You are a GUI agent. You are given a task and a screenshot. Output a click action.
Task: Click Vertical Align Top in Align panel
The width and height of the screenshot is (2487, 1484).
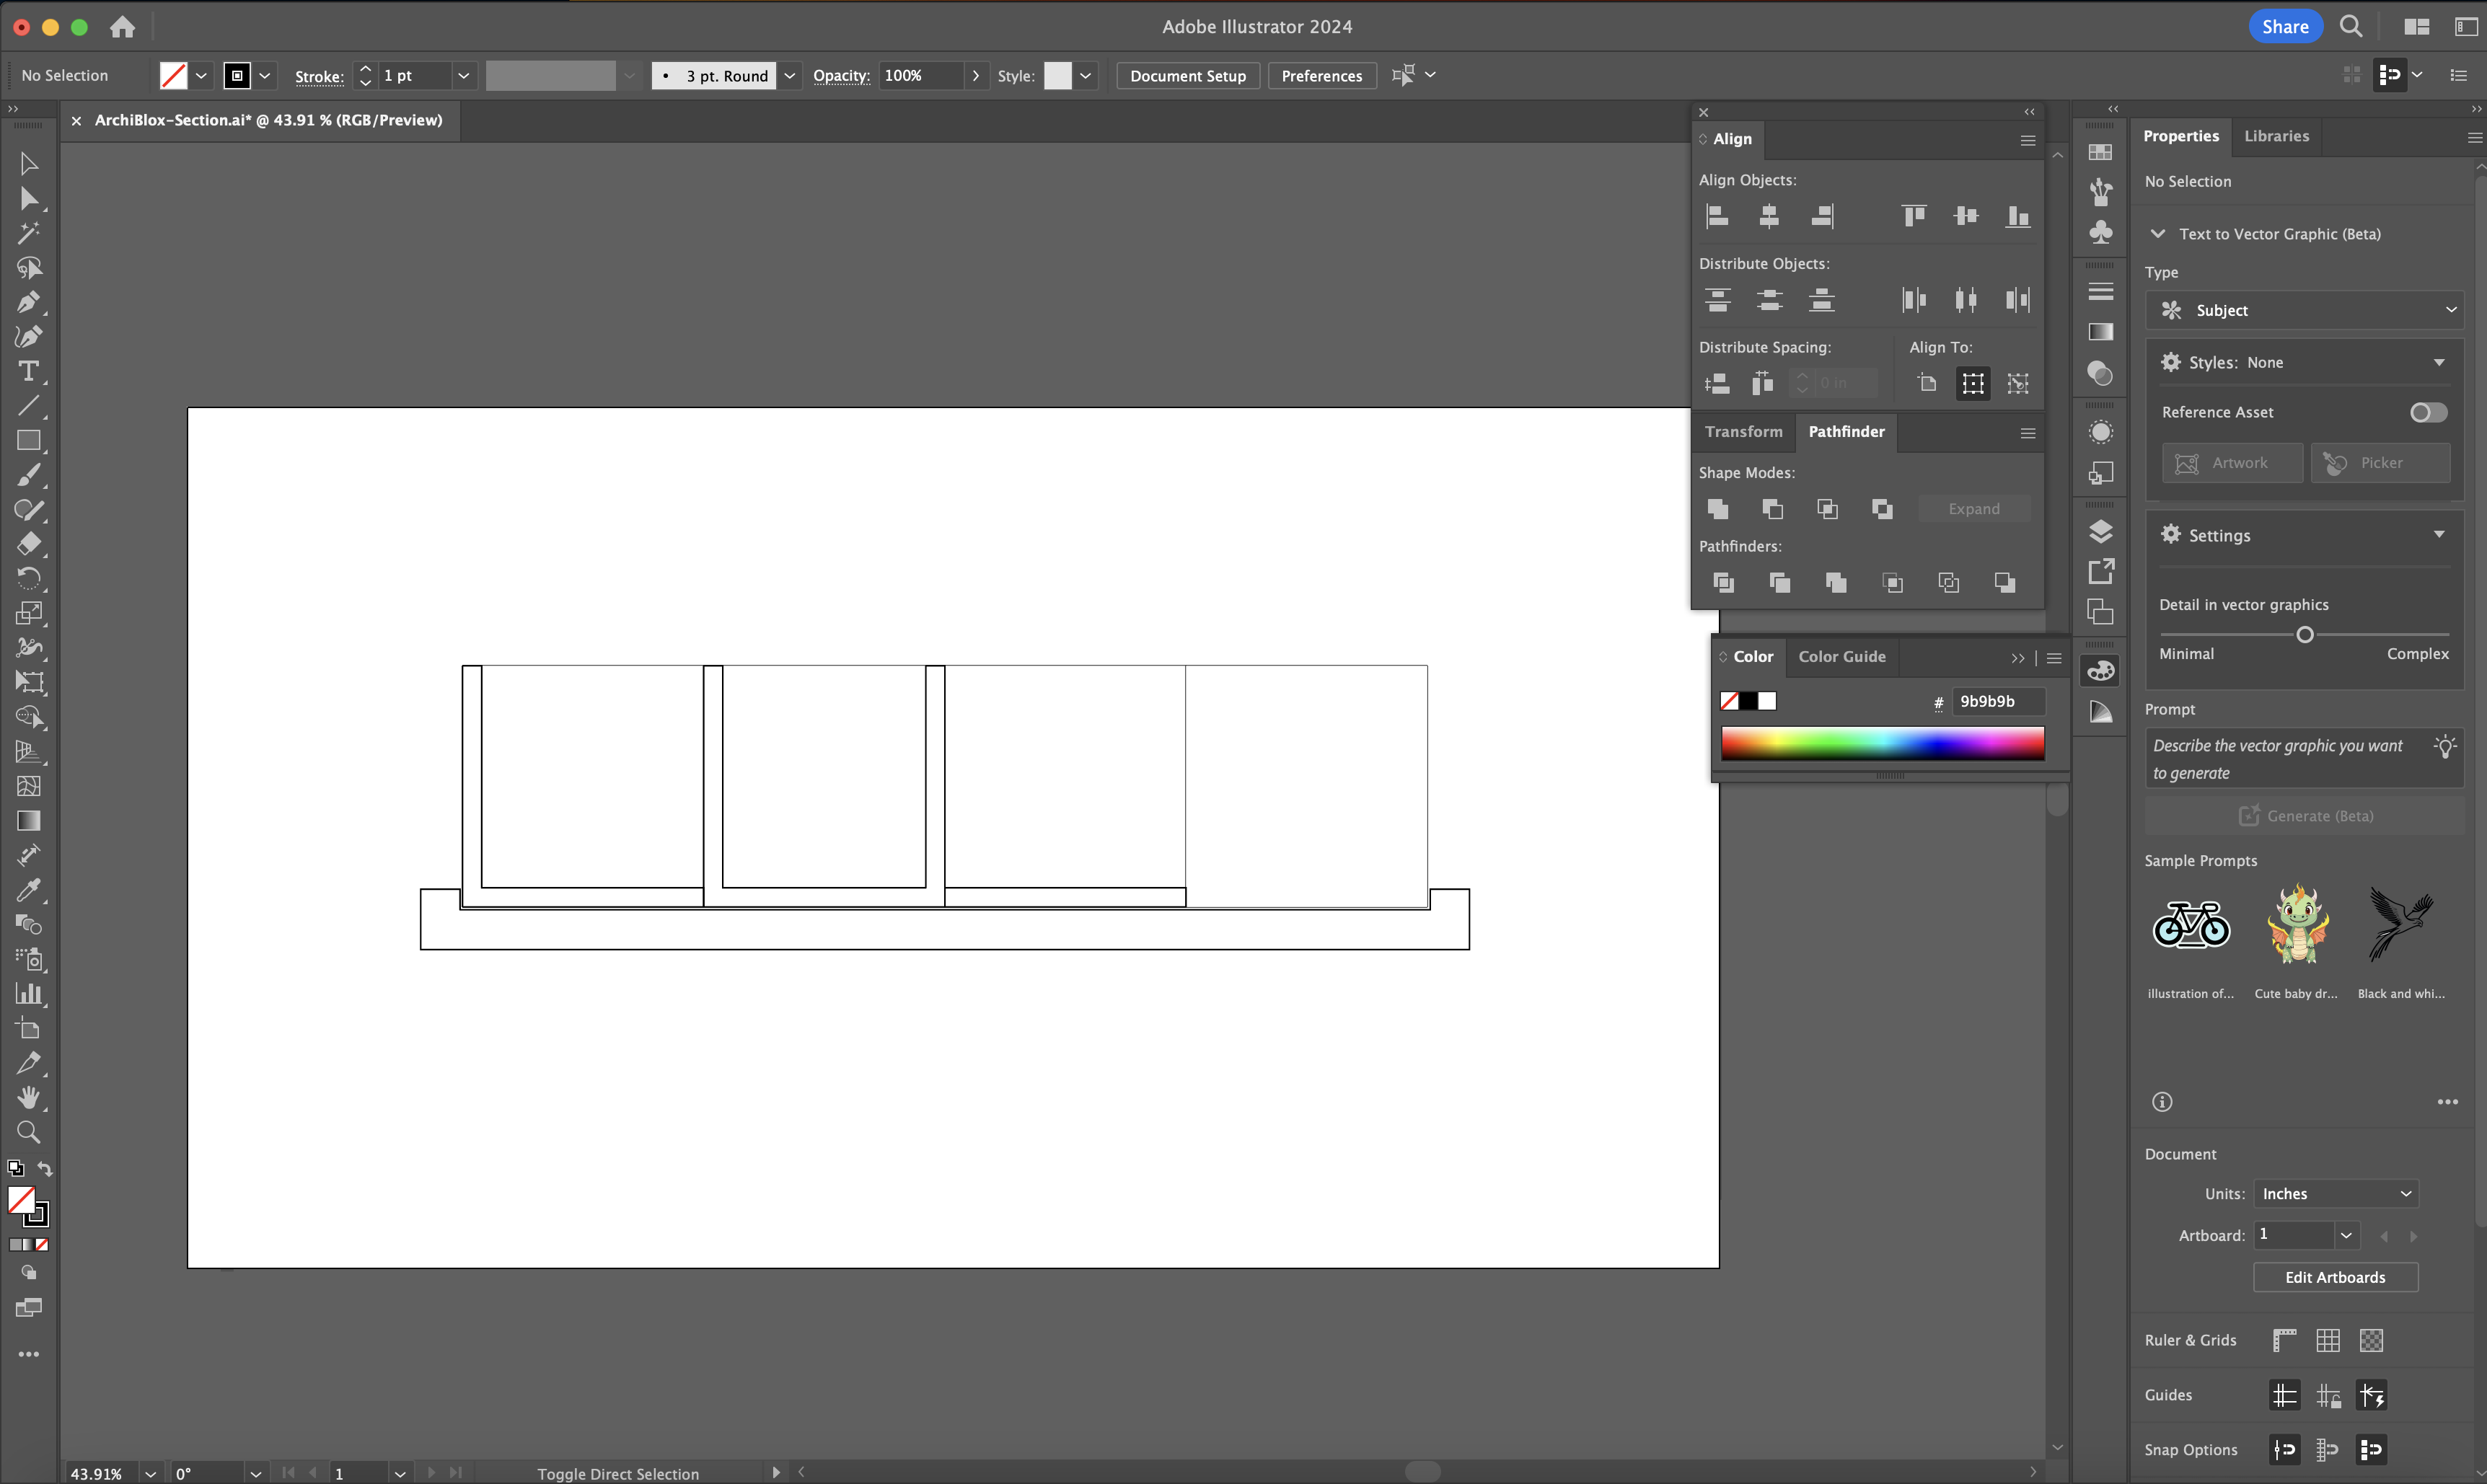pyautogui.click(x=1914, y=216)
